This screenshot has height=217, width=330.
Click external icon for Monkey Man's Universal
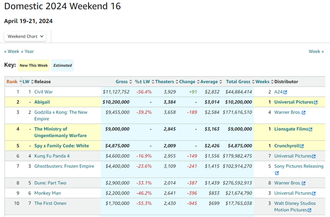(x=314, y=193)
